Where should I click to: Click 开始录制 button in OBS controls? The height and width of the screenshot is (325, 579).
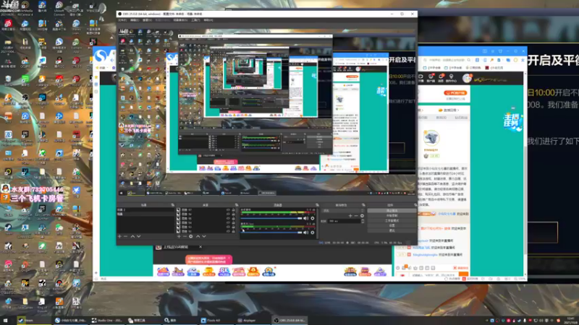tap(392, 215)
